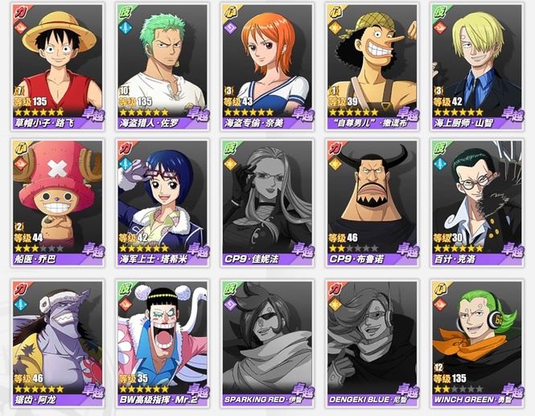Screen dimensions: 535x416
Task: Select the horned CP9 Blueno character card
Action: [x=372, y=203]
